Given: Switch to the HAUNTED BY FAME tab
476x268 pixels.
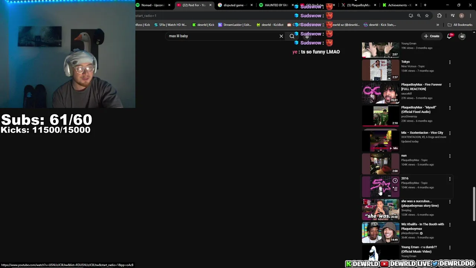Looking at the screenshot, I should 276,5.
